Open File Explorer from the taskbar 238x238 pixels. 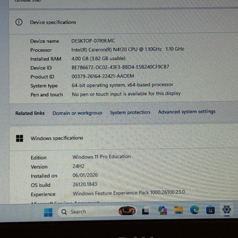click(x=179, y=210)
